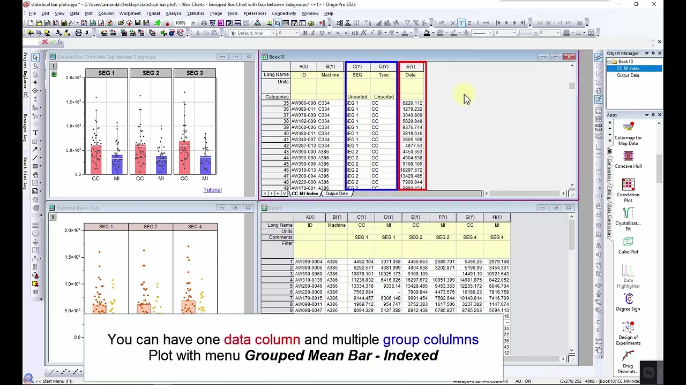Select column H(Y) header in Book5
The width and height of the screenshot is (686, 385).
pos(497,218)
